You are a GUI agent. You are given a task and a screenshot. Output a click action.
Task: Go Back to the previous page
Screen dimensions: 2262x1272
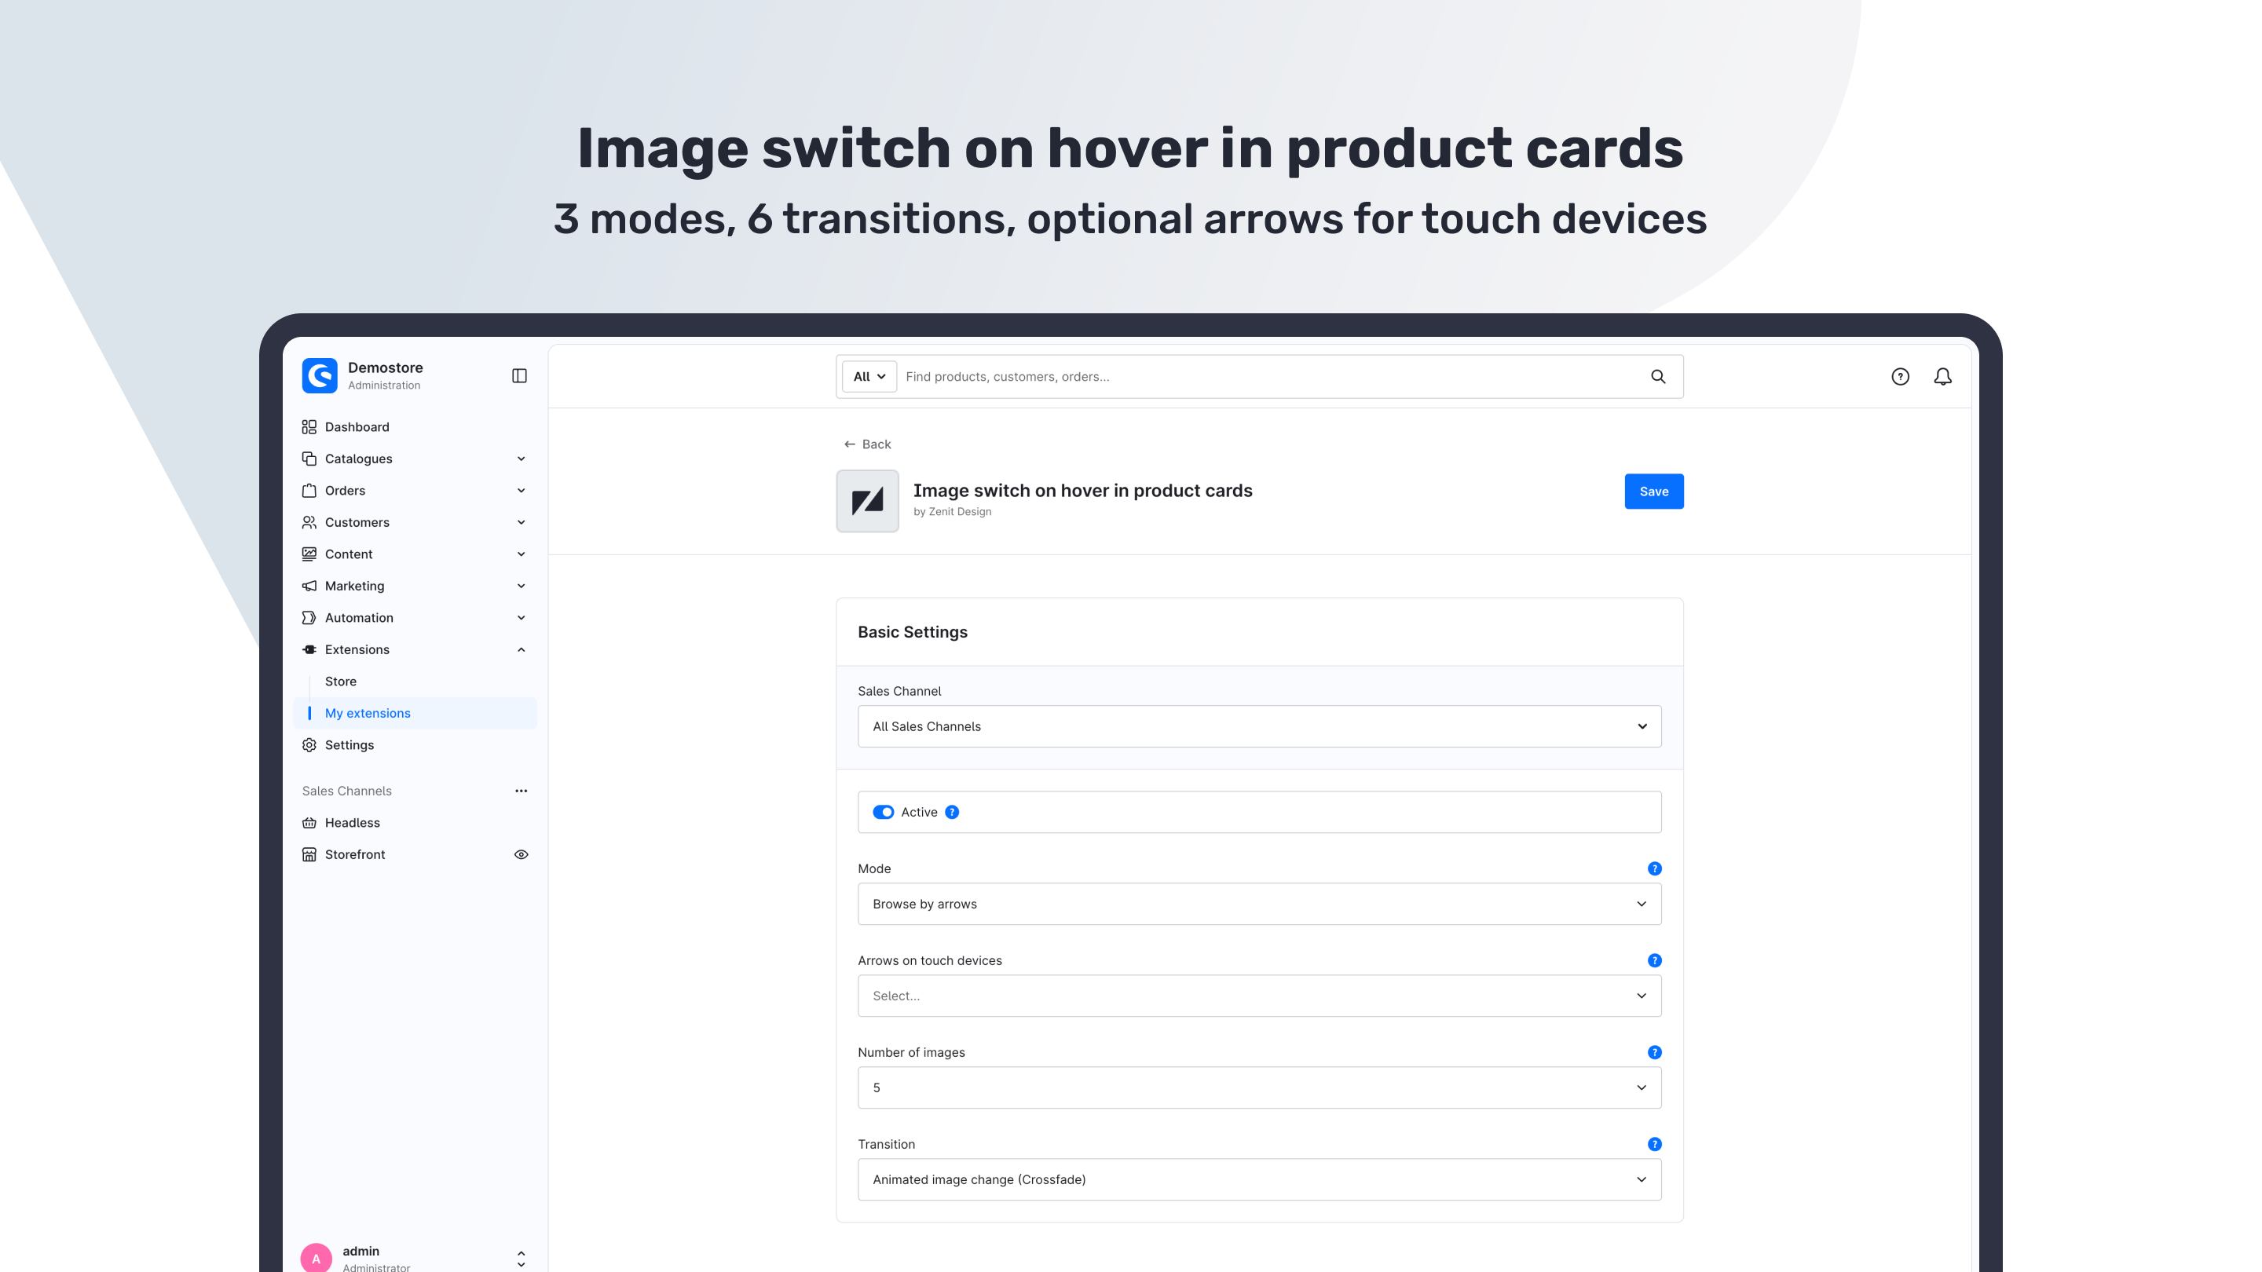pyautogui.click(x=866, y=444)
